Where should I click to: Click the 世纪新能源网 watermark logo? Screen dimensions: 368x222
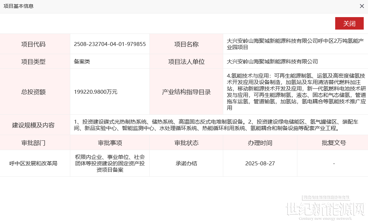326,208
